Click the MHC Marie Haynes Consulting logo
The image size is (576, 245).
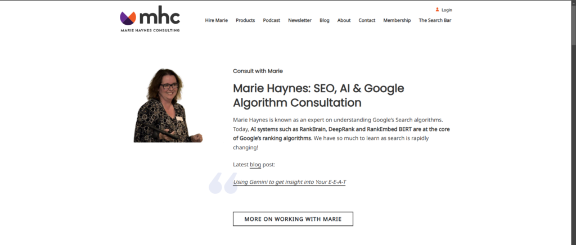click(x=150, y=19)
